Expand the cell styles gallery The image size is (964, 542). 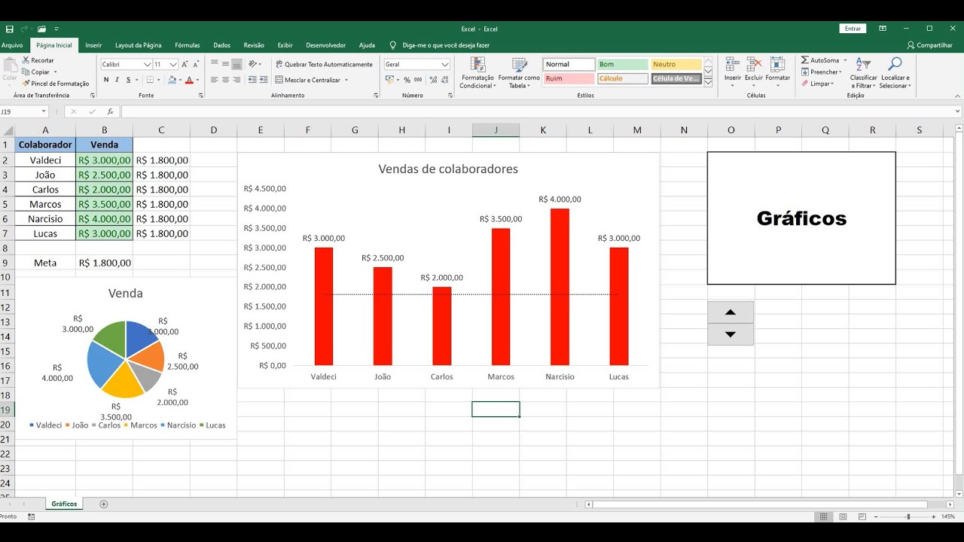tap(708, 82)
